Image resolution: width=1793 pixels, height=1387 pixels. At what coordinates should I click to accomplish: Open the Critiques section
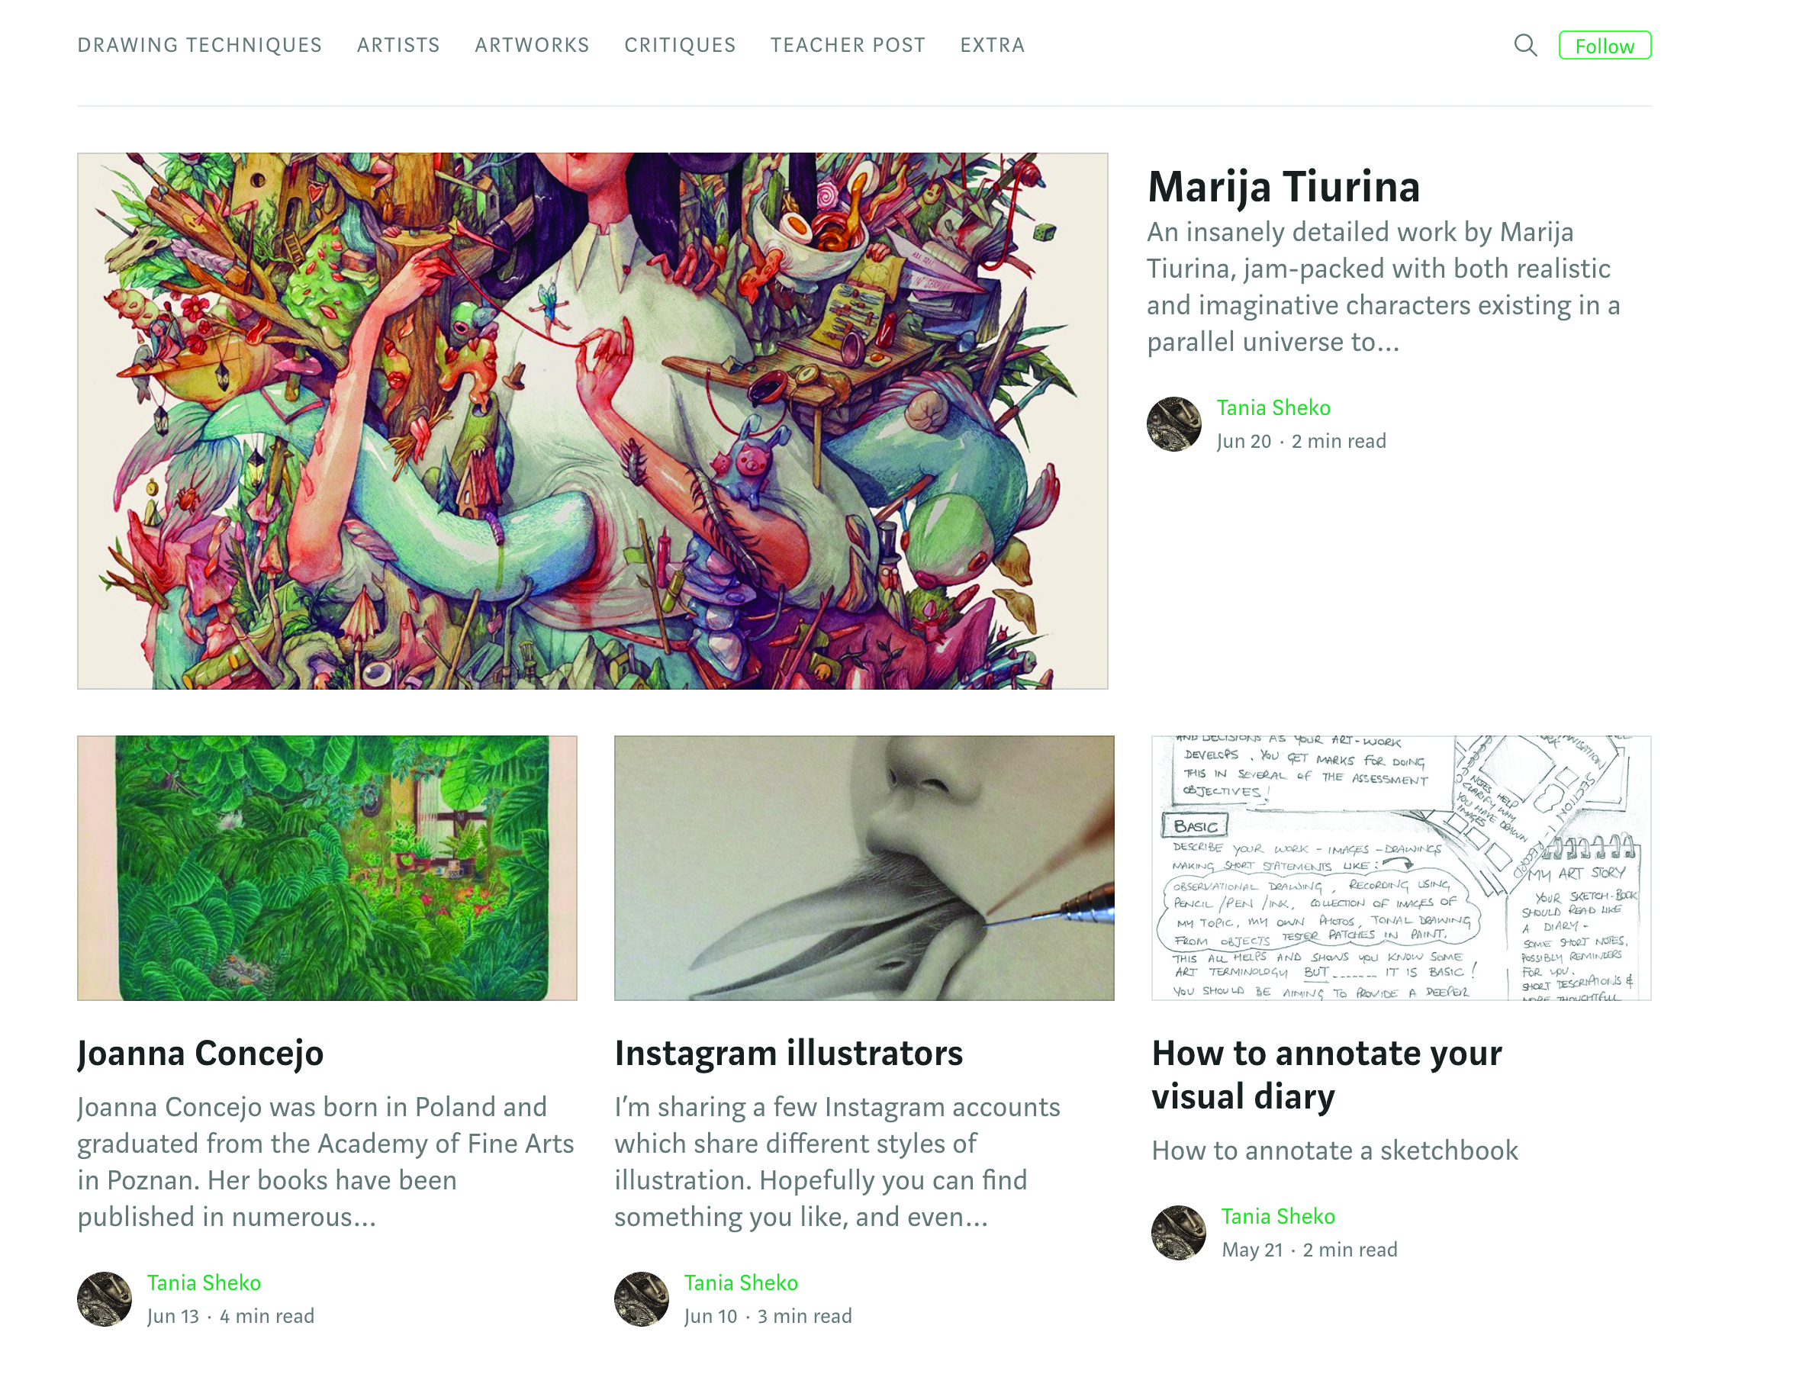click(680, 43)
